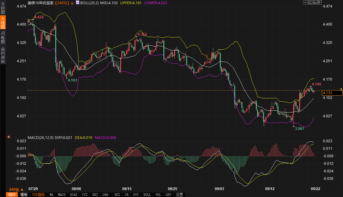343x197 pixels.
Task: Select the BIAS indicator
Action: click(74, 195)
